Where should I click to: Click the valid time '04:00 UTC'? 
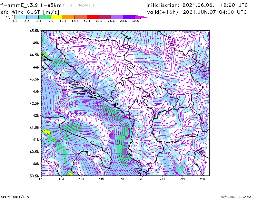click(233, 12)
